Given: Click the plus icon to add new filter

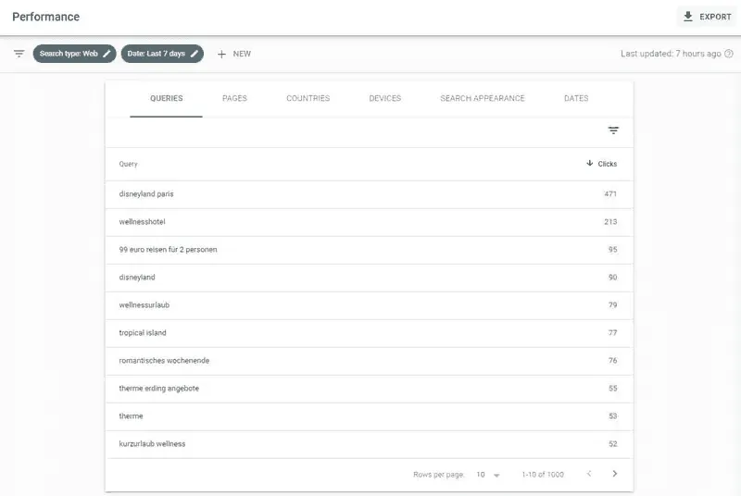Looking at the screenshot, I should (x=221, y=54).
